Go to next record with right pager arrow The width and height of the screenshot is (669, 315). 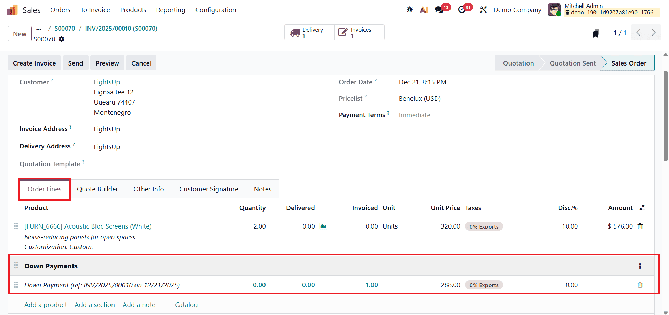(x=654, y=32)
